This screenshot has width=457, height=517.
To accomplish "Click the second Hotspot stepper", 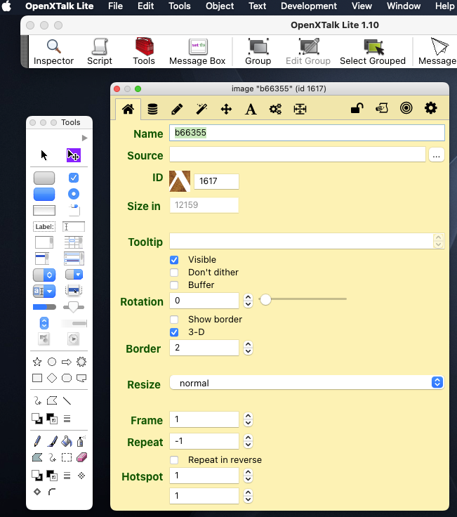I will (x=248, y=496).
